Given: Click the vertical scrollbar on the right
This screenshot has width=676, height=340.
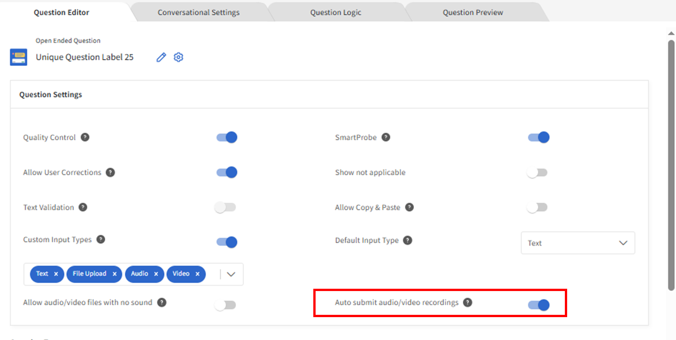Looking at the screenshot, I should (x=671, y=165).
